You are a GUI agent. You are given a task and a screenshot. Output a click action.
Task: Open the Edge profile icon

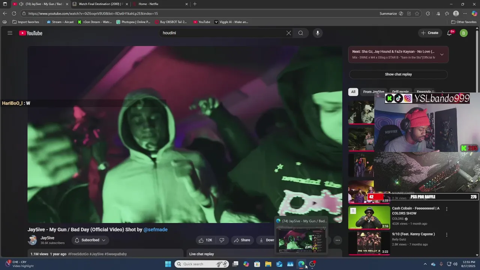tap(456, 13)
